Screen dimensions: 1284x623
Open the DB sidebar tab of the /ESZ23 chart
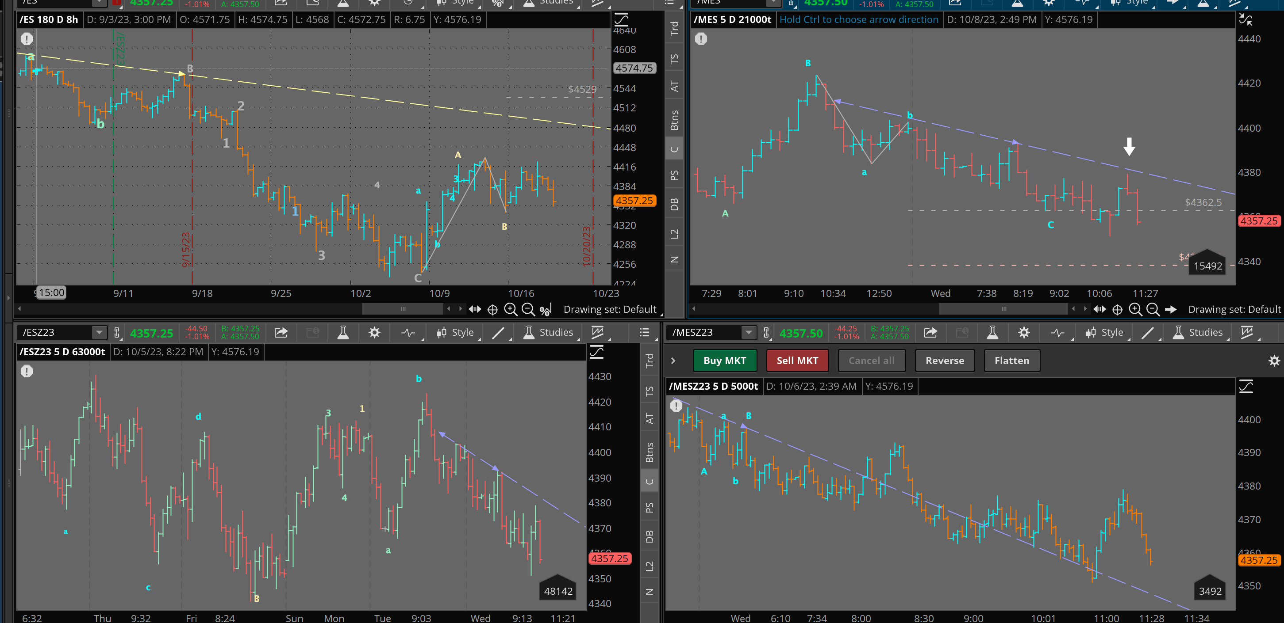pyautogui.click(x=650, y=536)
